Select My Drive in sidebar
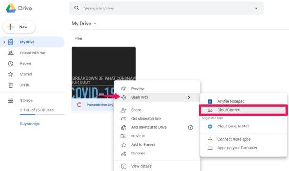This screenshot has width=289, height=171. pos(32,42)
